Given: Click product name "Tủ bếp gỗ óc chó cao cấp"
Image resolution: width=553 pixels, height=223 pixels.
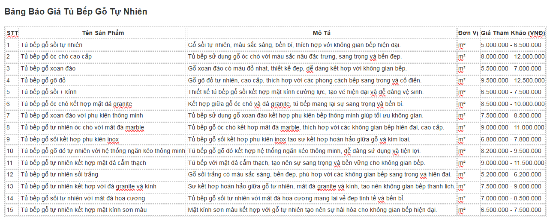Looking at the screenshot, I should [x=56, y=56].
